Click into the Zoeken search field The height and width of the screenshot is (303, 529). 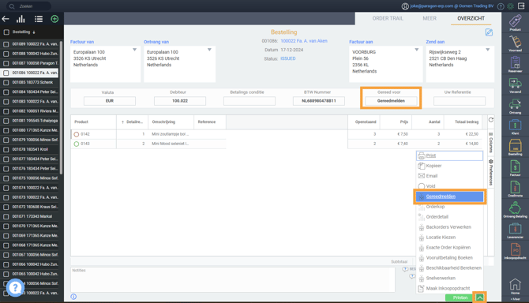pos(29,6)
